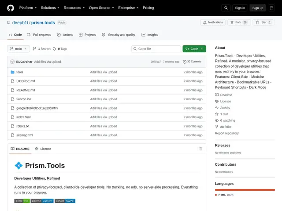Screen dimensions: 282x211
Task: Click the Star icon
Action: click(257, 22)
